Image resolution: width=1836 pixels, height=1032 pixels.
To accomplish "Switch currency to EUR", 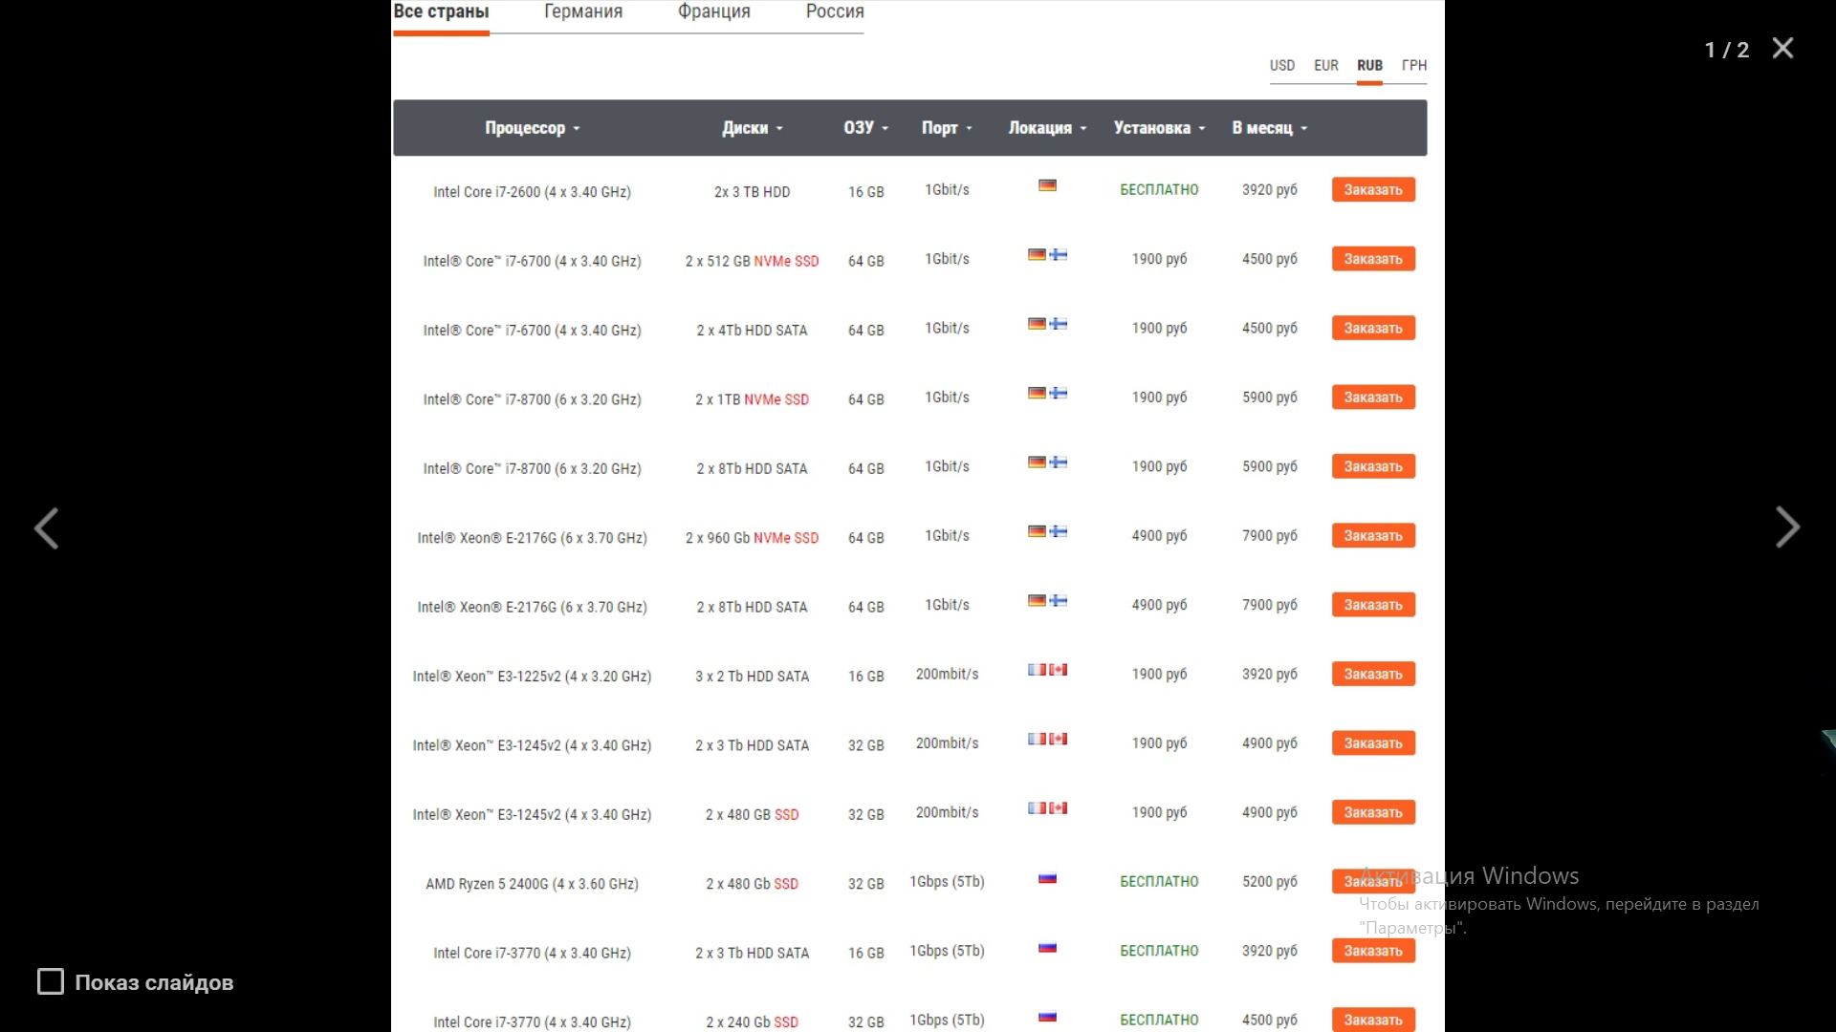I will [1326, 65].
